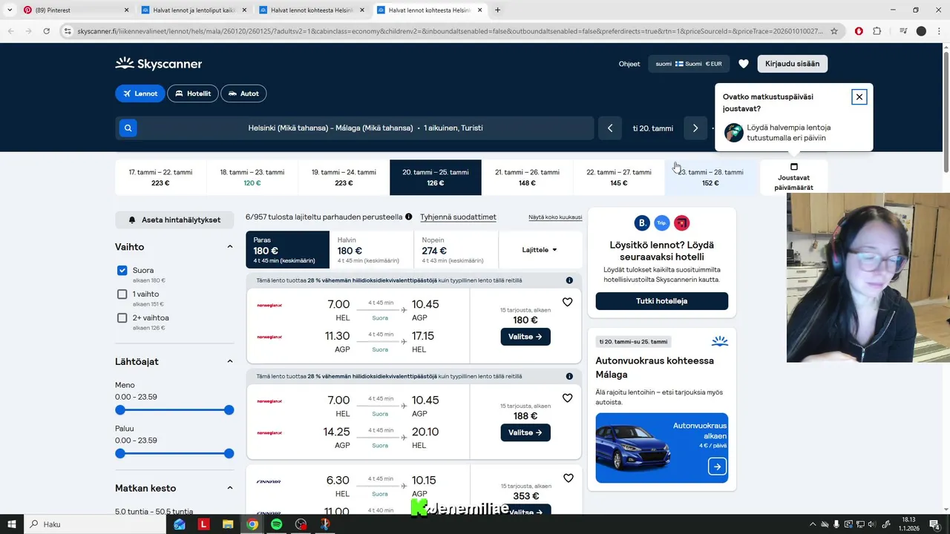The image size is (950, 534).
Task: Click Kirjaudu sisään button
Action: click(x=792, y=64)
